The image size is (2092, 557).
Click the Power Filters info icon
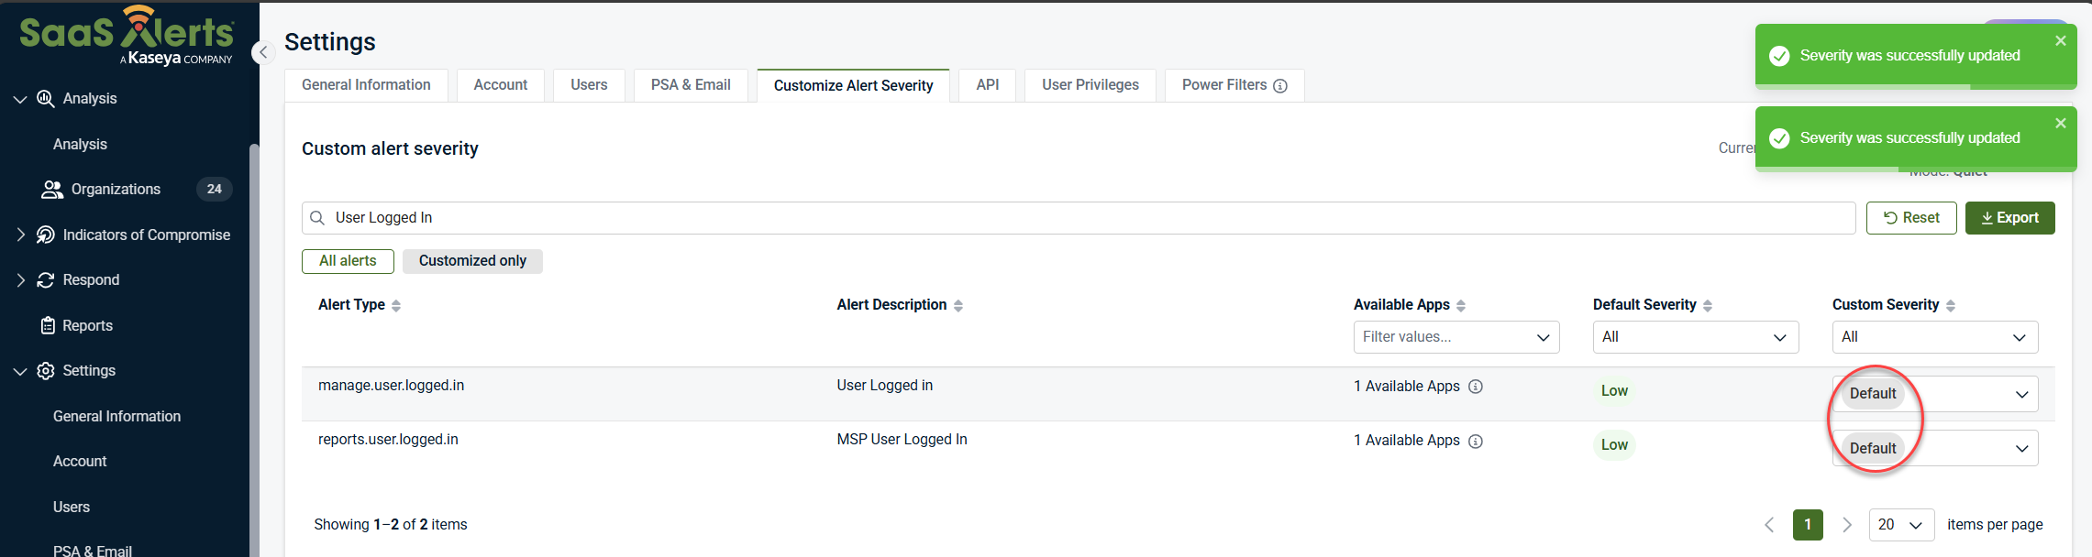[1280, 86]
